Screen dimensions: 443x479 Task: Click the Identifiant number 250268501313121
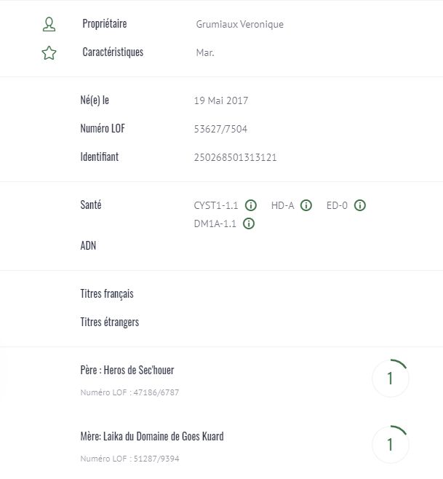(x=236, y=157)
